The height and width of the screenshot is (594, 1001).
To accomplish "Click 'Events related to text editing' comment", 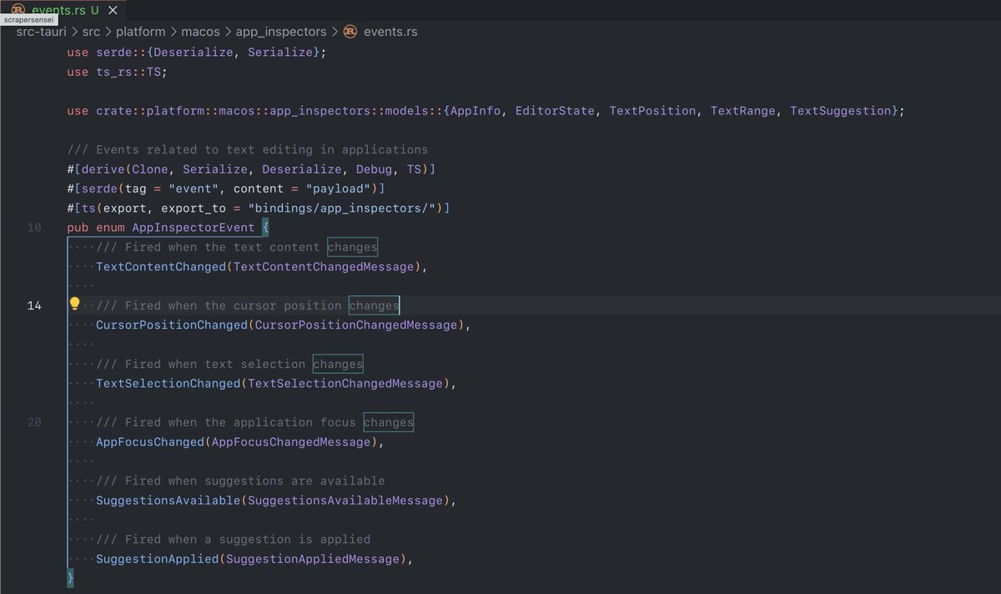I will [x=247, y=149].
